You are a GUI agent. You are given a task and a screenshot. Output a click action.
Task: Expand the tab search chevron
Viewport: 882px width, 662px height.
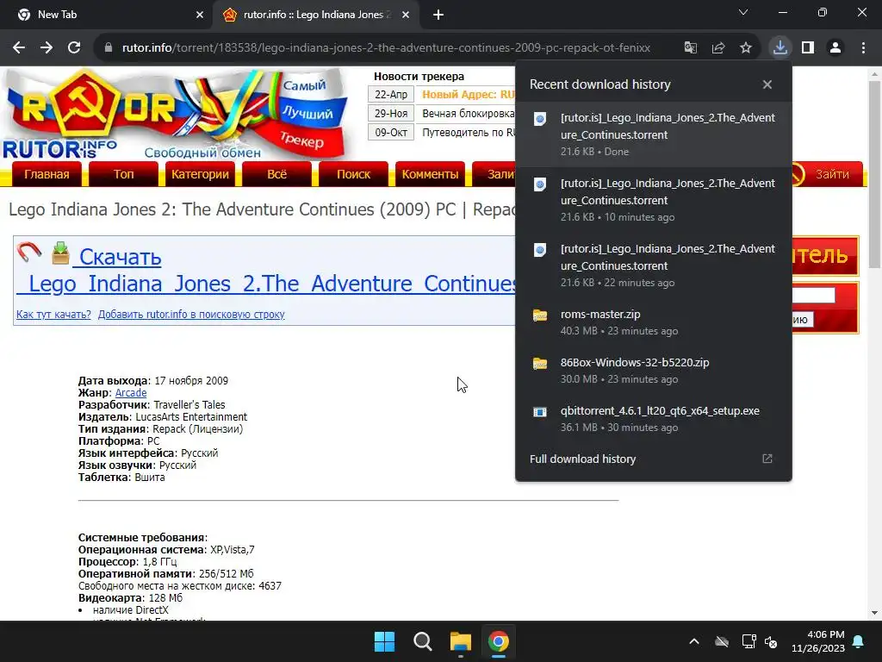tap(743, 12)
